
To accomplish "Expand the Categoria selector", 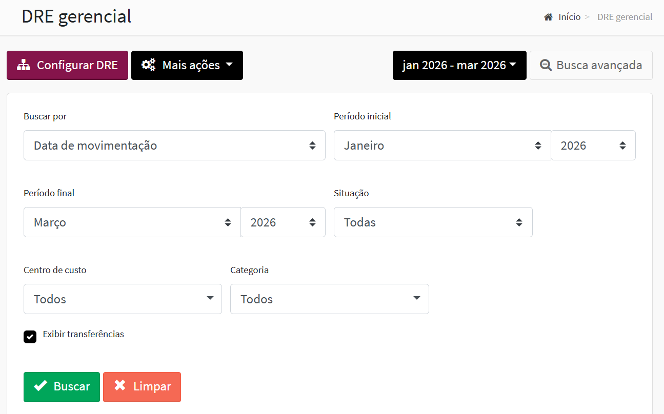I will [x=330, y=299].
